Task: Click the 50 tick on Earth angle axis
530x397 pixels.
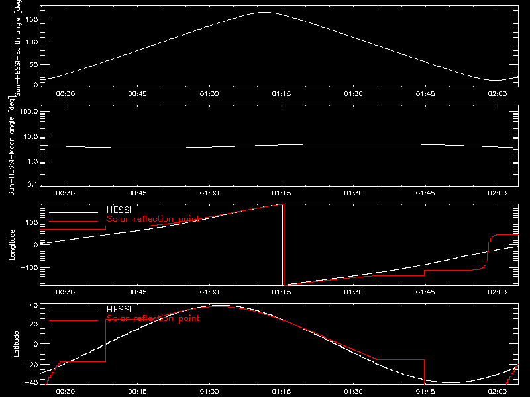Action: coord(34,65)
